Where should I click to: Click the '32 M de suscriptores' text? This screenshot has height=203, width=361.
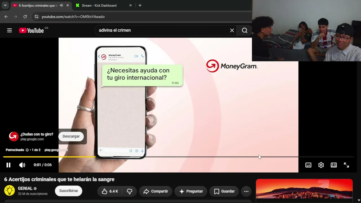tap(33, 194)
